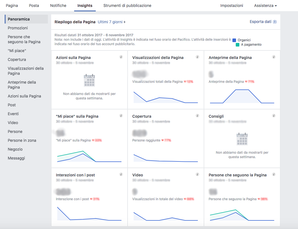The image size is (298, 229).
Task: Click the Copertura line chart
Action: (166, 158)
